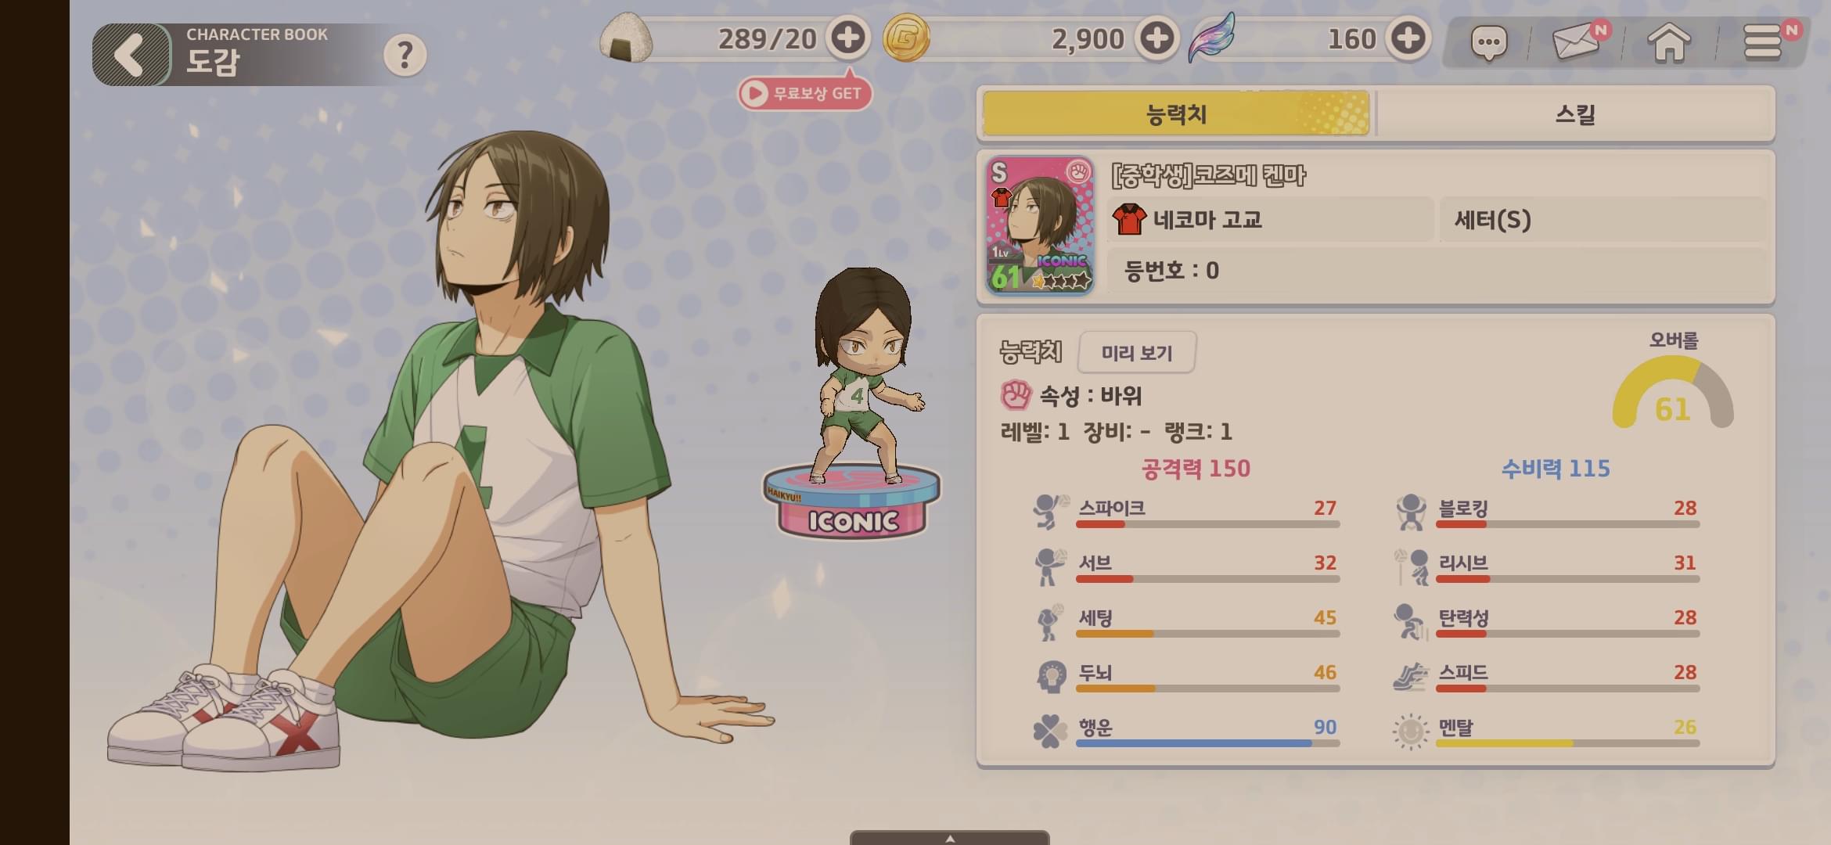Image resolution: width=1831 pixels, height=845 pixels.
Task: Select the S-rank Kenma character card
Action: coord(1040,225)
